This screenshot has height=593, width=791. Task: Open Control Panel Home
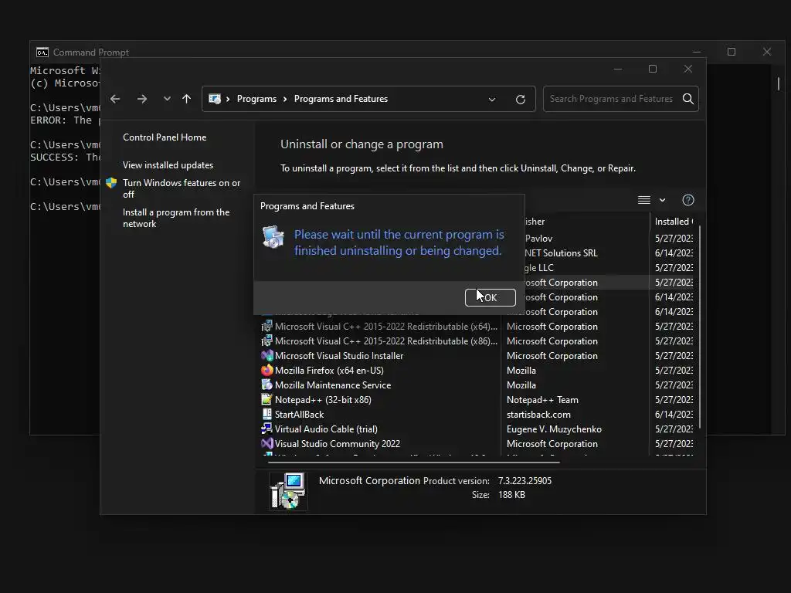[x=165, y=137]
